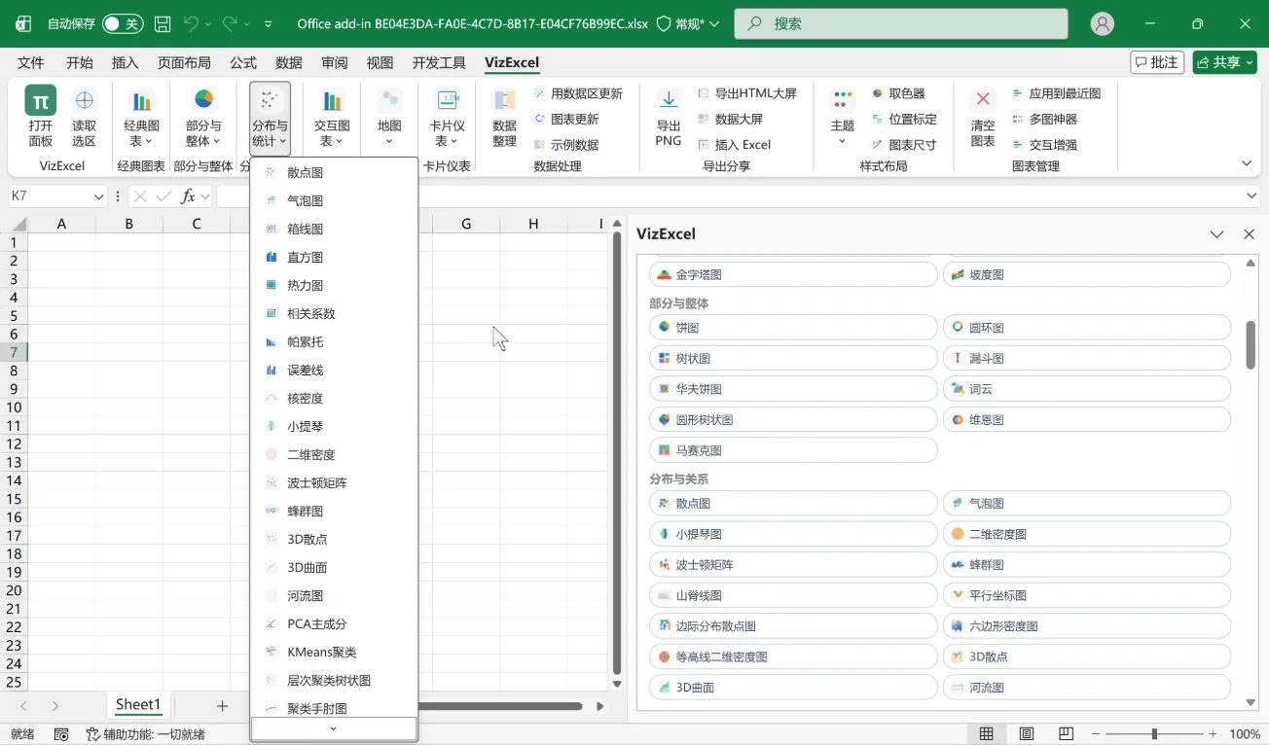Select the Sheet1 tab
The height and width of the screenshot is (745, 1269).
coord(138,705)
